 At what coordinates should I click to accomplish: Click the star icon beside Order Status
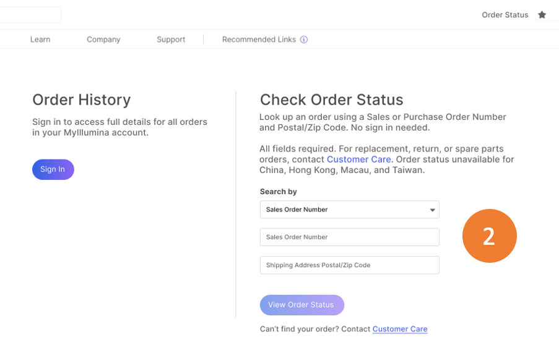pos(542,15)
